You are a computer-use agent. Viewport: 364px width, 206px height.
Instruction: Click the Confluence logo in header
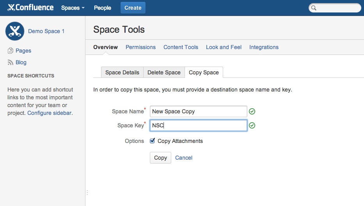(30, 8)
